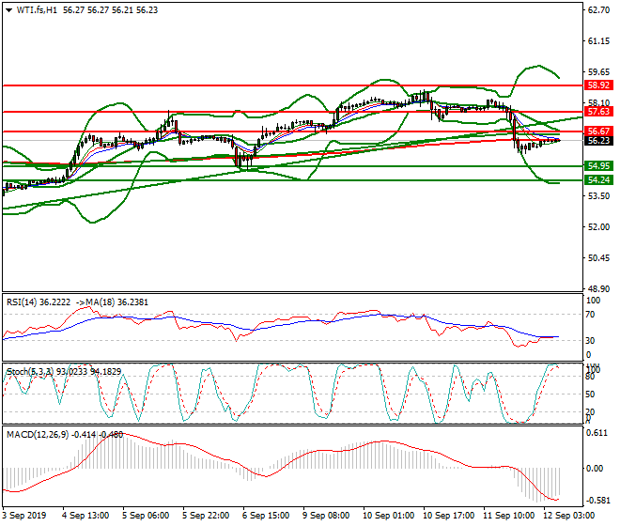This screenshot has width=620, height=526.
Task: Click the 48.90 value on the price scale
Action: [598, 289]
